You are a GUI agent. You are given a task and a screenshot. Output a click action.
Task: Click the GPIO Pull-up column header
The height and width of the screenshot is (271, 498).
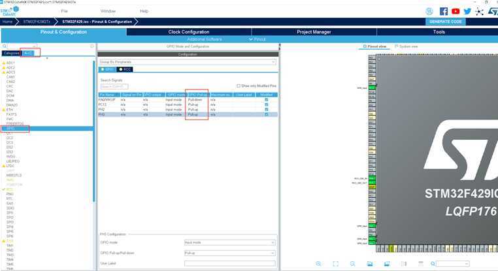coord(198,95)
